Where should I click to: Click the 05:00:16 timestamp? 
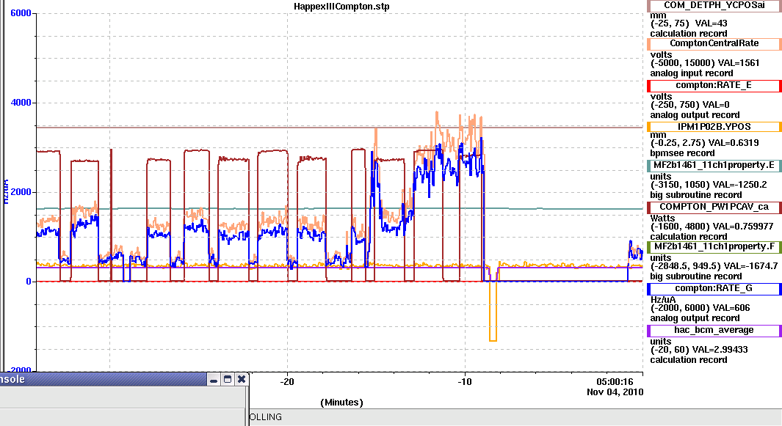(615, 382)
